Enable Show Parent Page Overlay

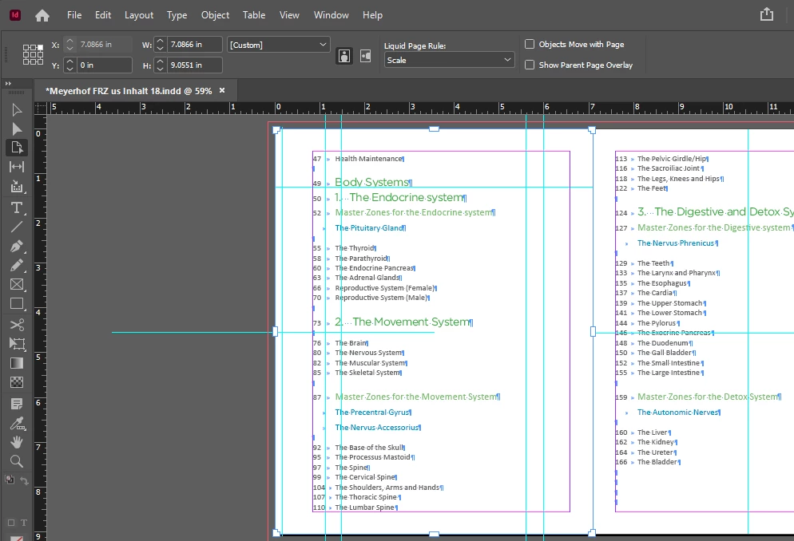point(530,65)
